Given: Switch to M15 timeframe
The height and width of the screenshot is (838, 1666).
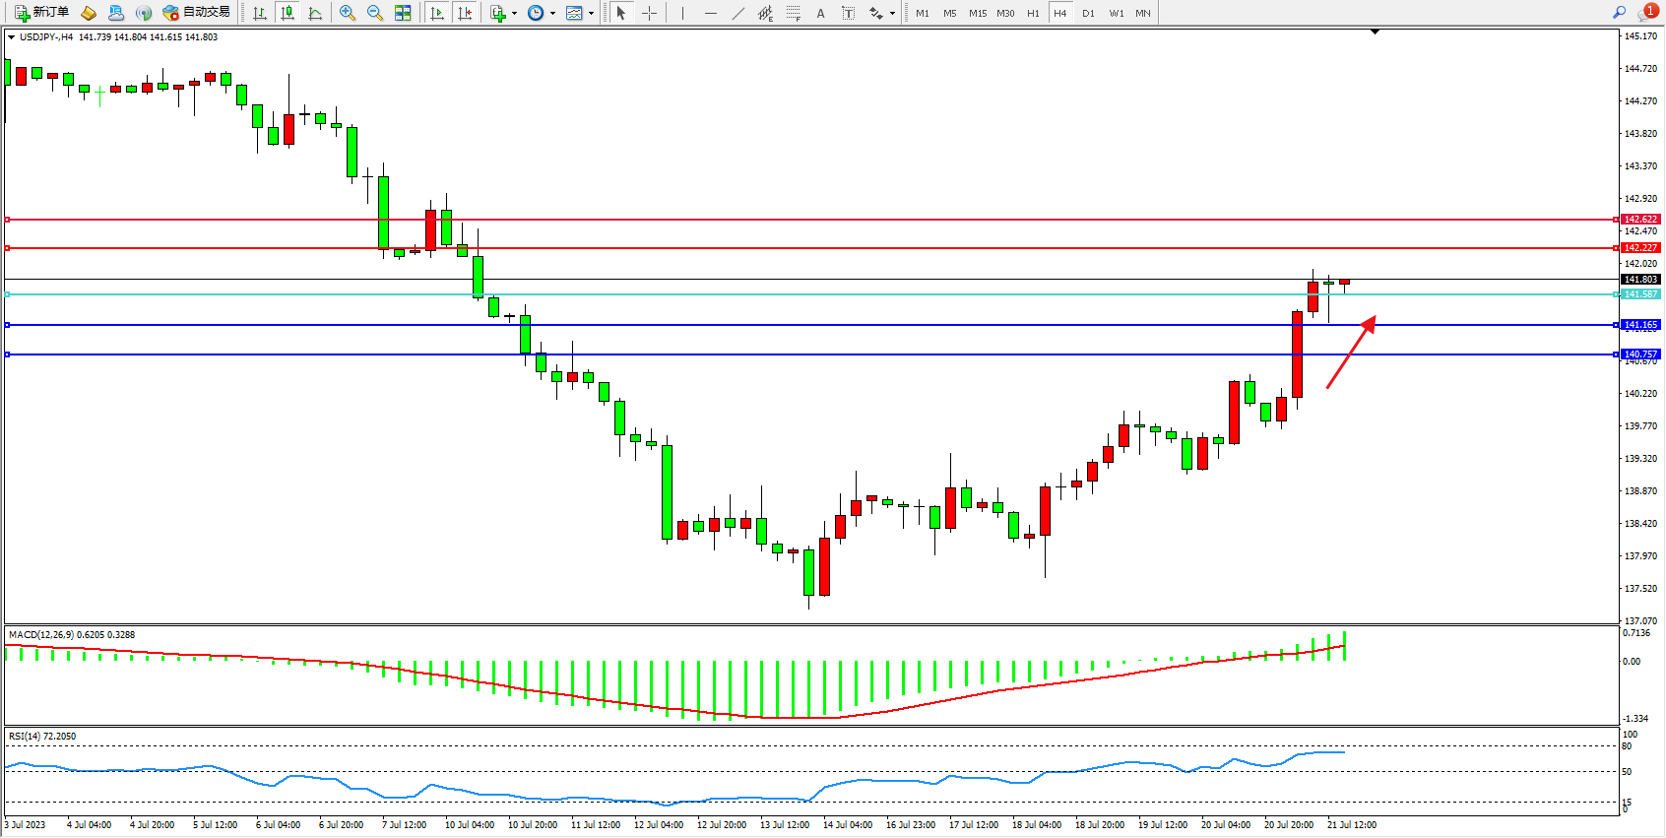Looking at the screenshot, I should coord(977,13).
